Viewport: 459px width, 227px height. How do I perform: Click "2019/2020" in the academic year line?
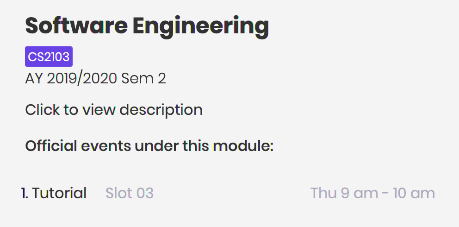82,78
